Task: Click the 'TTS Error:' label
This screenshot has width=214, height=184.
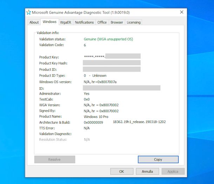Action: click(47, 128)
